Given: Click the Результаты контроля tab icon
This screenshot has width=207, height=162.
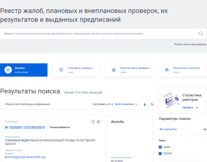Looking at the screenshot, I should [x=167, y=70].
